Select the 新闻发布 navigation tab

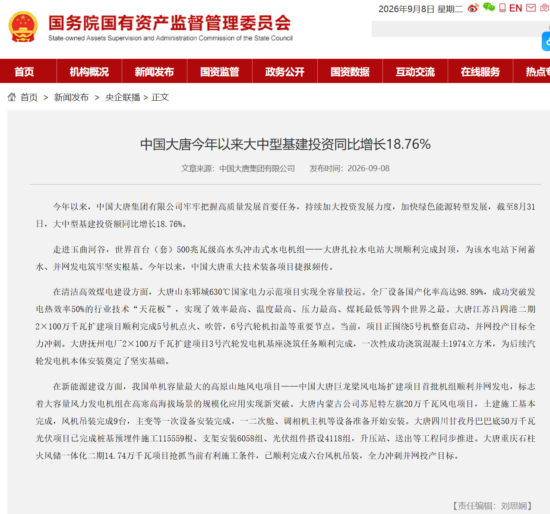tap(155, 72)
